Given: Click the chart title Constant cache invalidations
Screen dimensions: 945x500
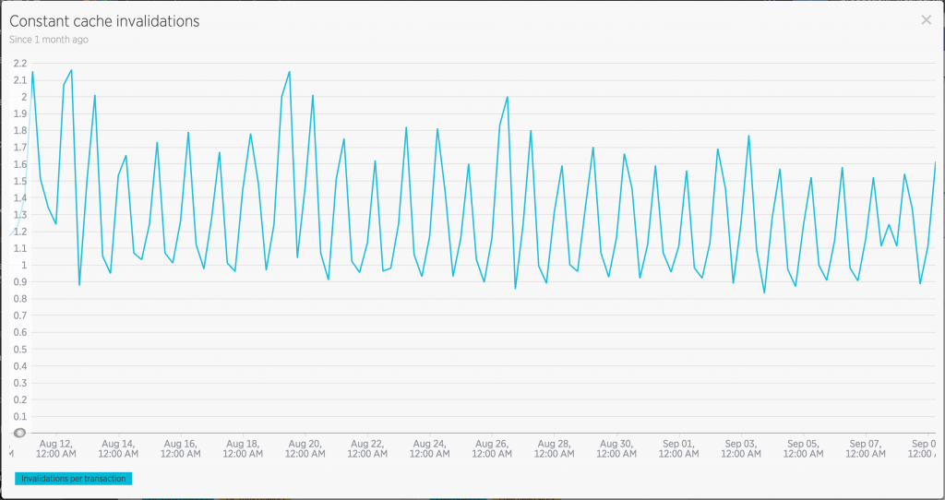Looking at the screenshot, I should (104, 21).
